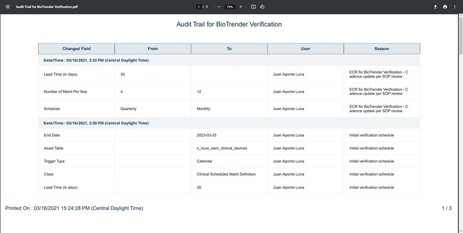Click the zoom in plus icon
463x233 pixels.
pyautogui.click(x=240, y=7)
